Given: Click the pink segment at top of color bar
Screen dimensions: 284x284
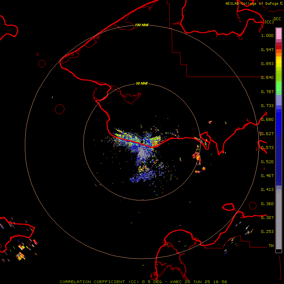Looking at the screenshot, I should point(279,34).
